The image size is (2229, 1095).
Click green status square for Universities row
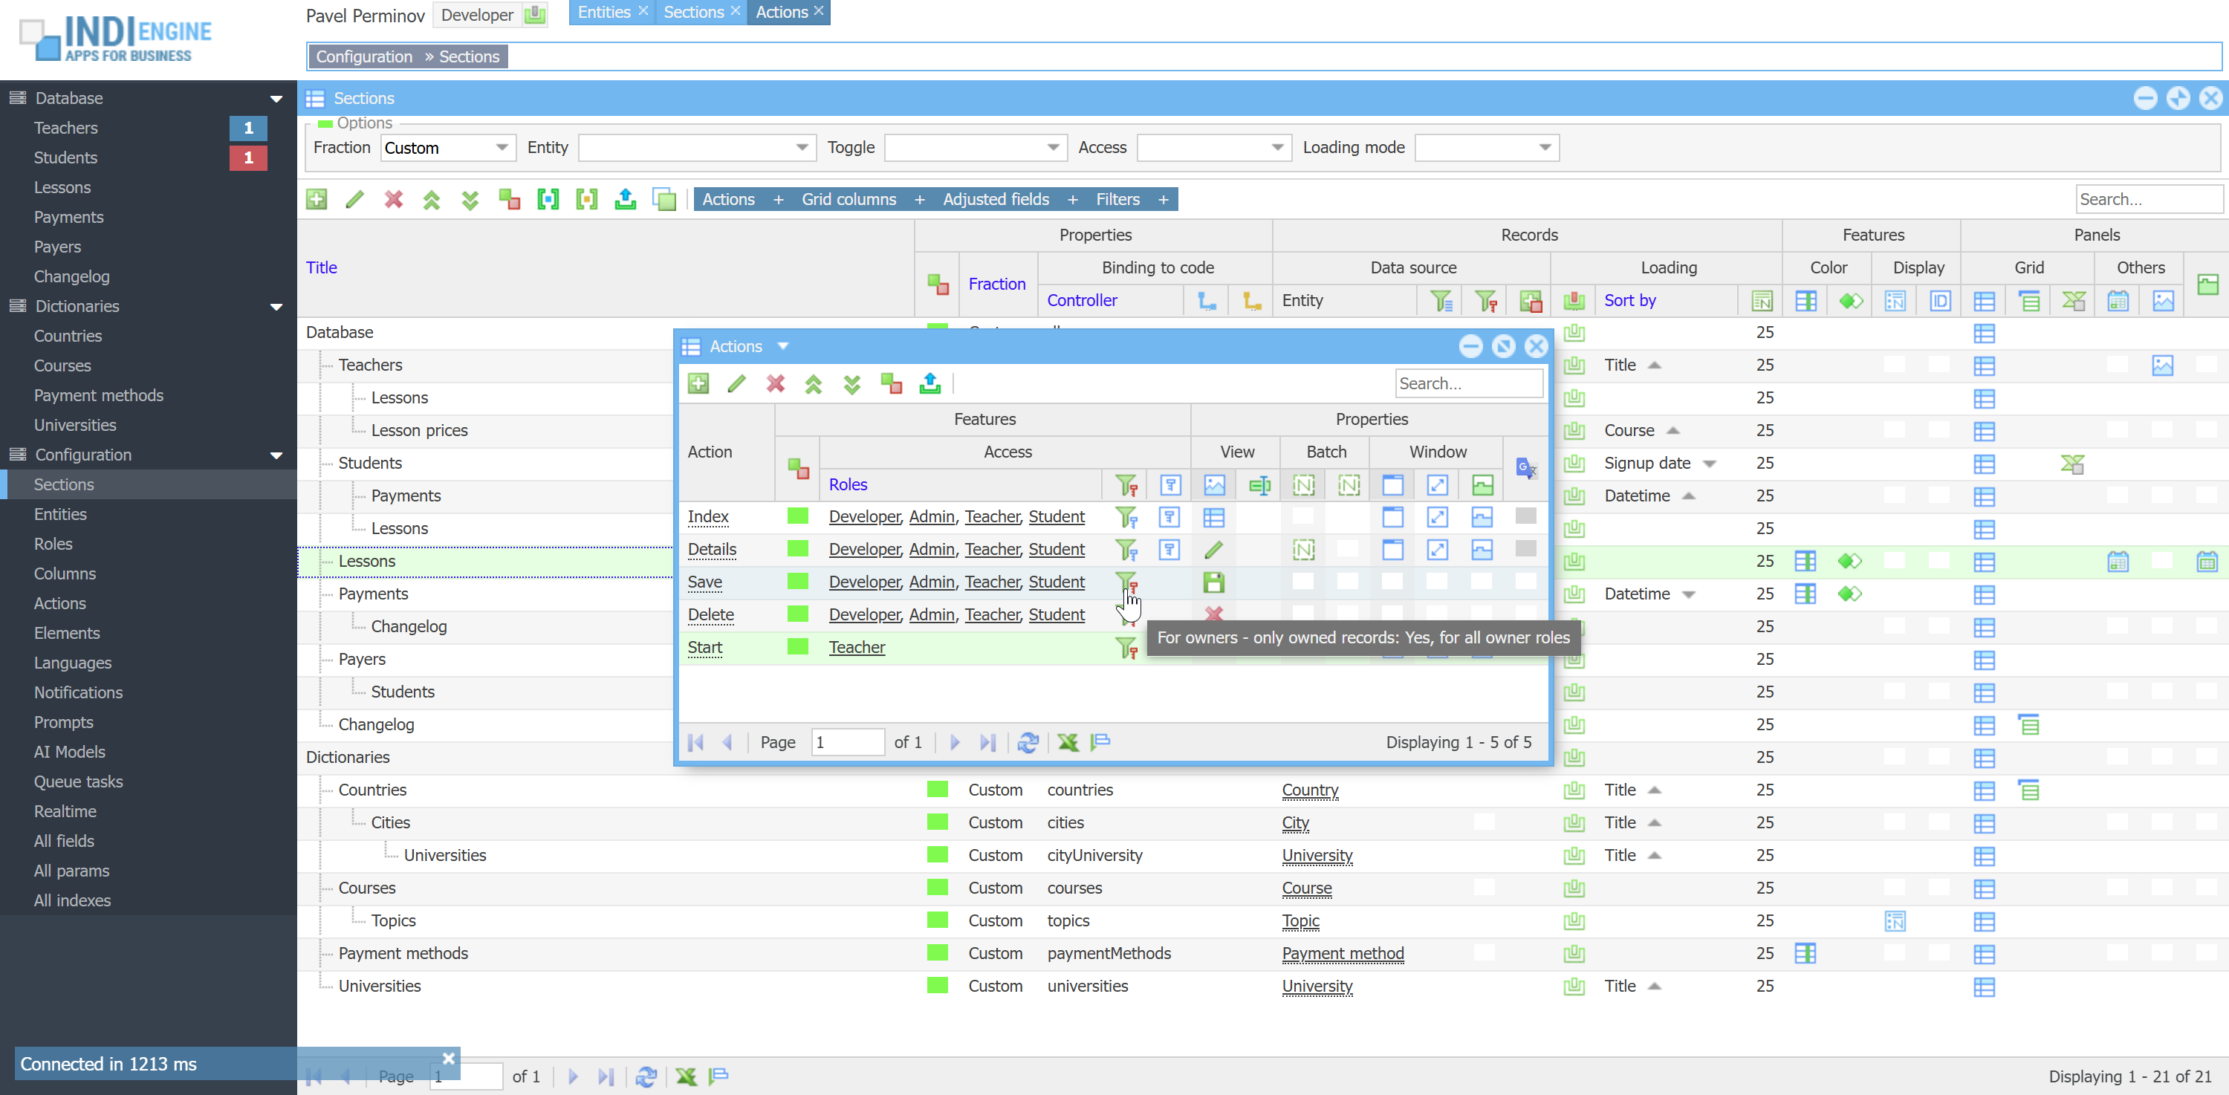pyautogui.click(x=937, y=986)
